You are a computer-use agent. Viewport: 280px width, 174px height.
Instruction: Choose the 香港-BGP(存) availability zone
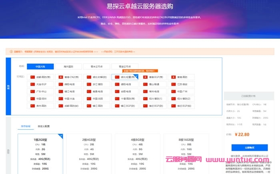pos(153,77)
